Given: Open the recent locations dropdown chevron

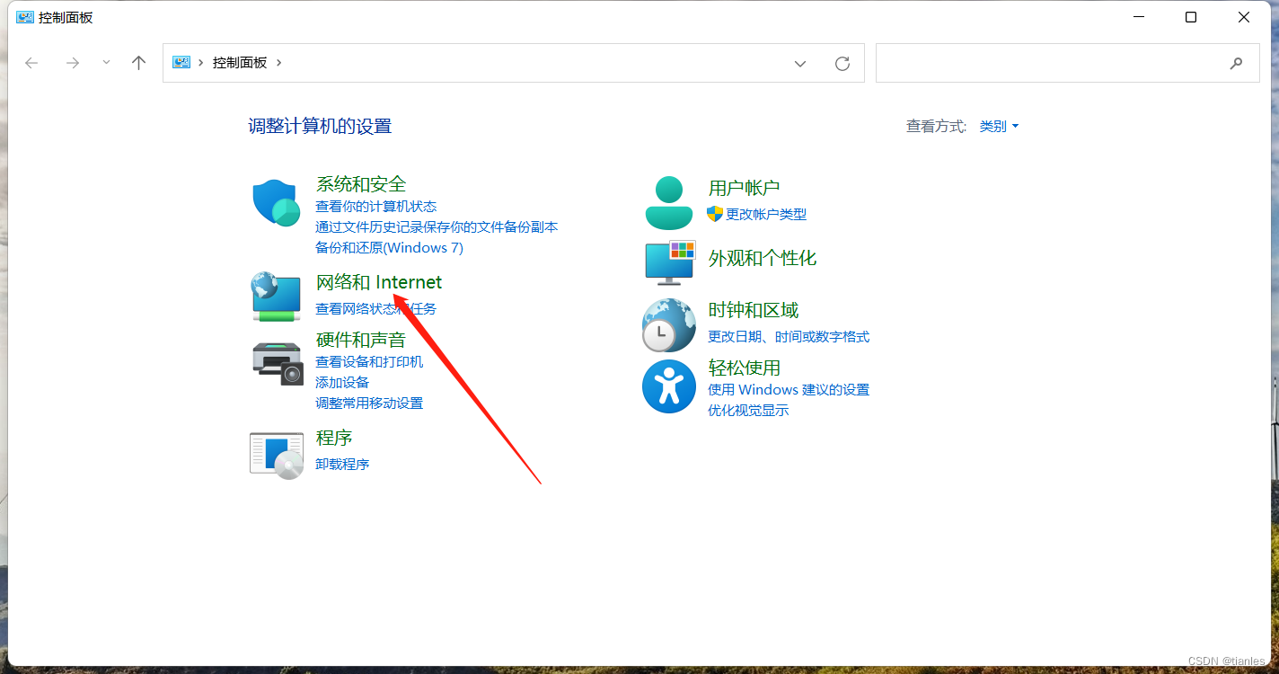Looking at the screenshot, I should point(106,63).
